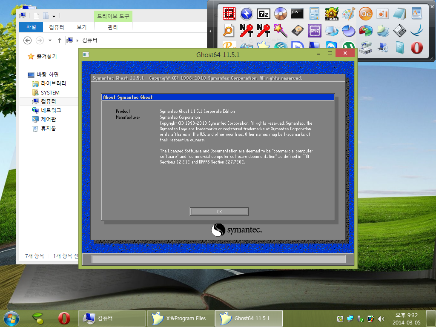Switch to the 컴퓨터 taskbar window

(112, 318)
